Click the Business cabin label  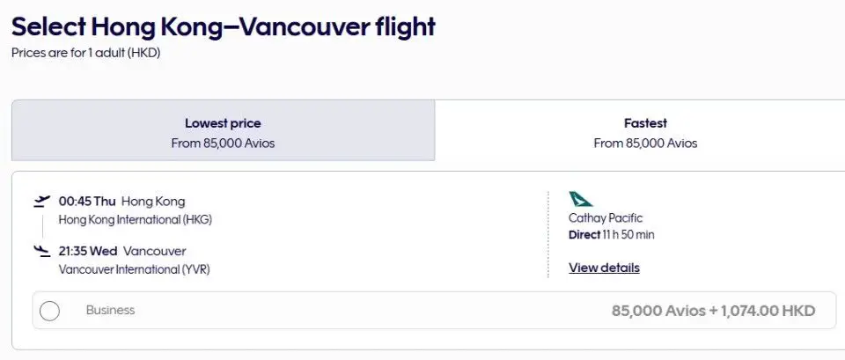[x=110, y=311]
